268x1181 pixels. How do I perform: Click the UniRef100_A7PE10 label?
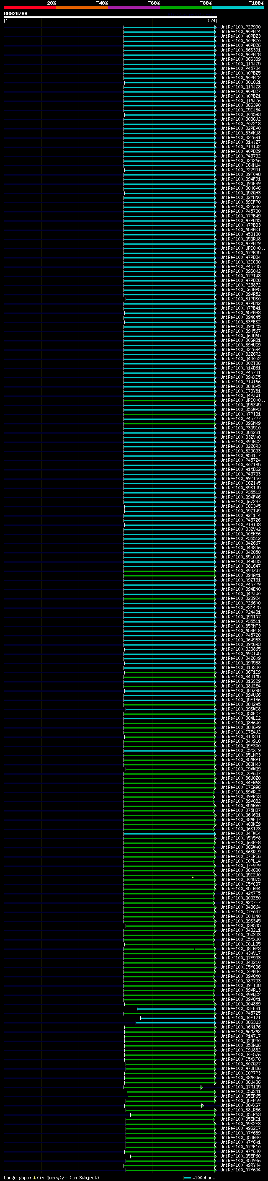[240, 1147]
